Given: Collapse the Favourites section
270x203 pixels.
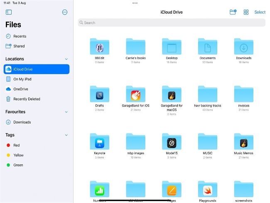Looking at the screenshot, I should click(x=66, y=112).
